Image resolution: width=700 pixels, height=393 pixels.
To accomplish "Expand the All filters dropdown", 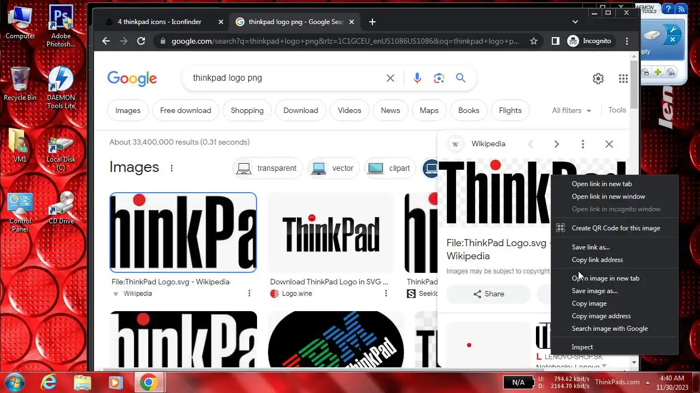I will (x=571, y=110).
